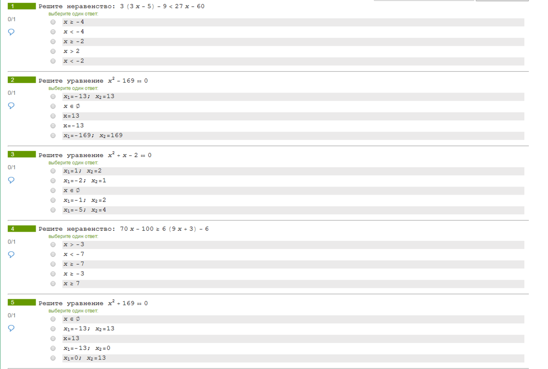Select x=13 in question 5

(53, 338)
